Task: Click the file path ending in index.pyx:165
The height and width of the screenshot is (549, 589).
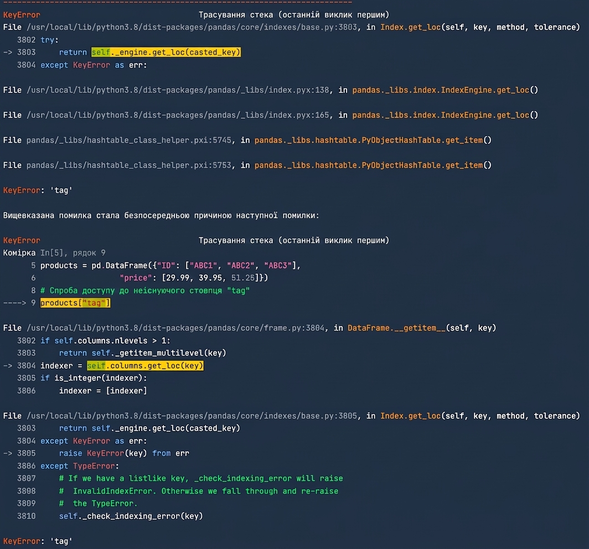Action: (x=178, y=115)
